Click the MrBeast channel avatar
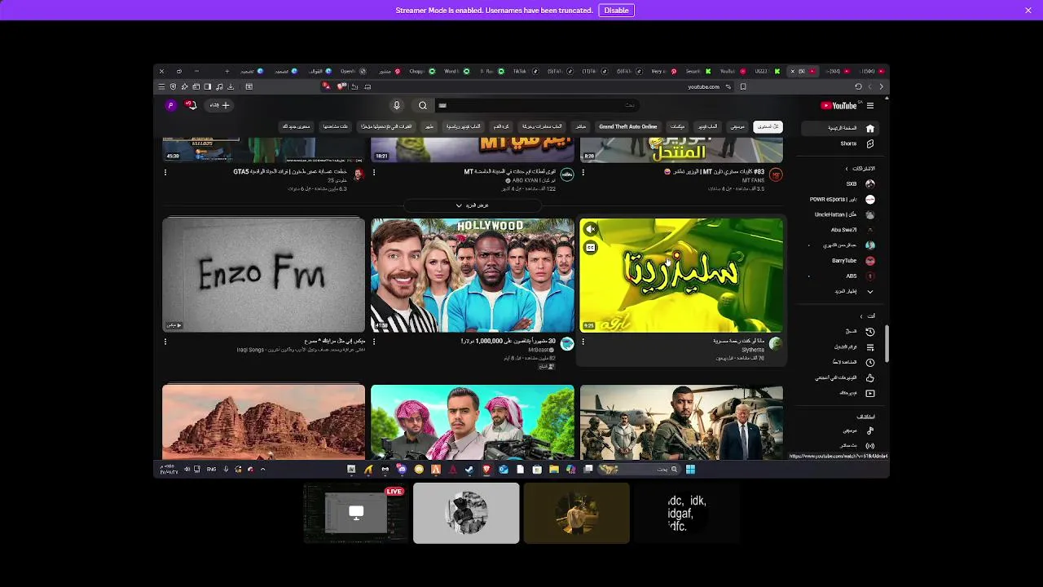This screenshot has width=1043, height=587. click(x=567, y=344)
